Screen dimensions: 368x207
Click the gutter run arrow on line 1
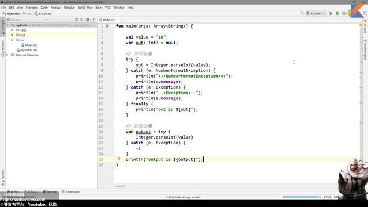[108, 26]
